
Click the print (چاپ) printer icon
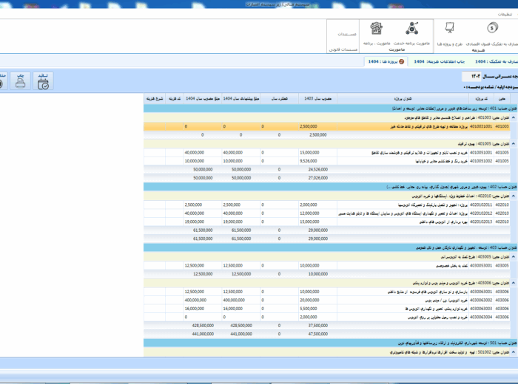(21, 80)
